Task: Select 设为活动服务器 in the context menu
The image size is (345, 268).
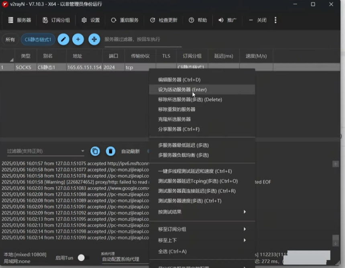Action: (182, 90)
